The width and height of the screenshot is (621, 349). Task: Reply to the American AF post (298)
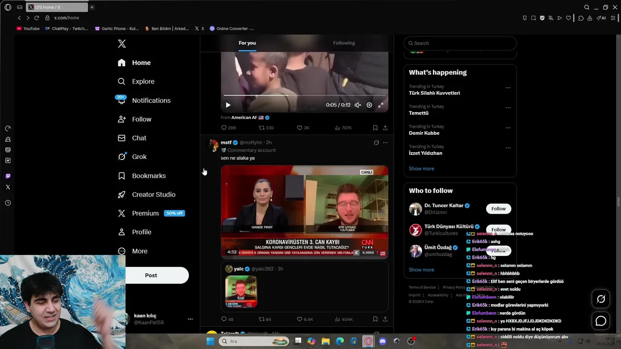tap(228, 128)
